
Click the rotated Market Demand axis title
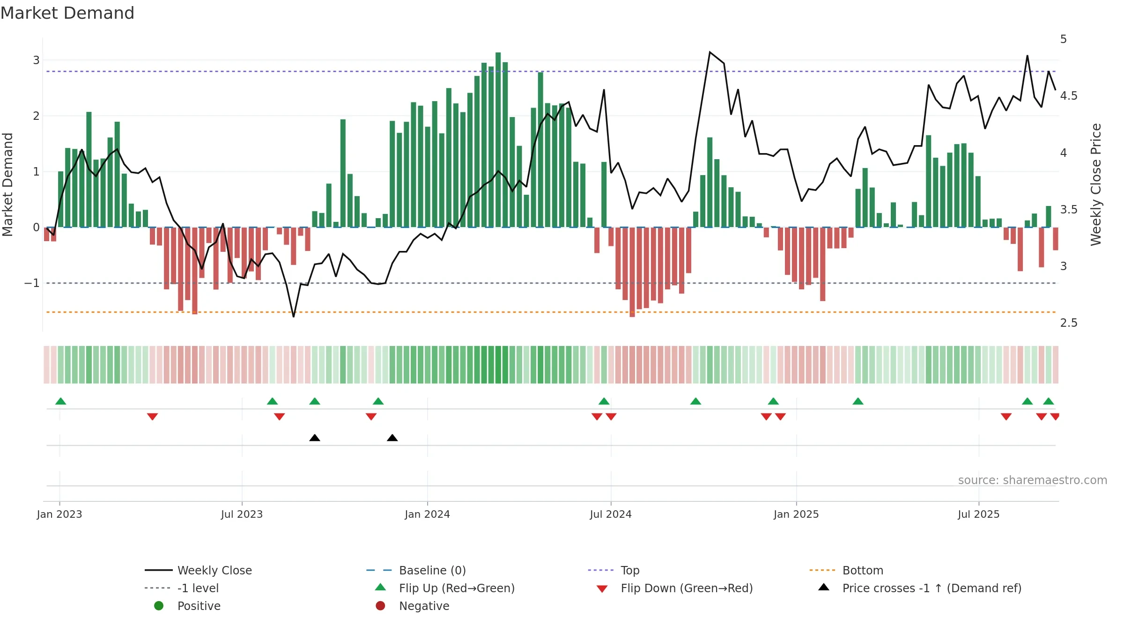coord(8,184)
